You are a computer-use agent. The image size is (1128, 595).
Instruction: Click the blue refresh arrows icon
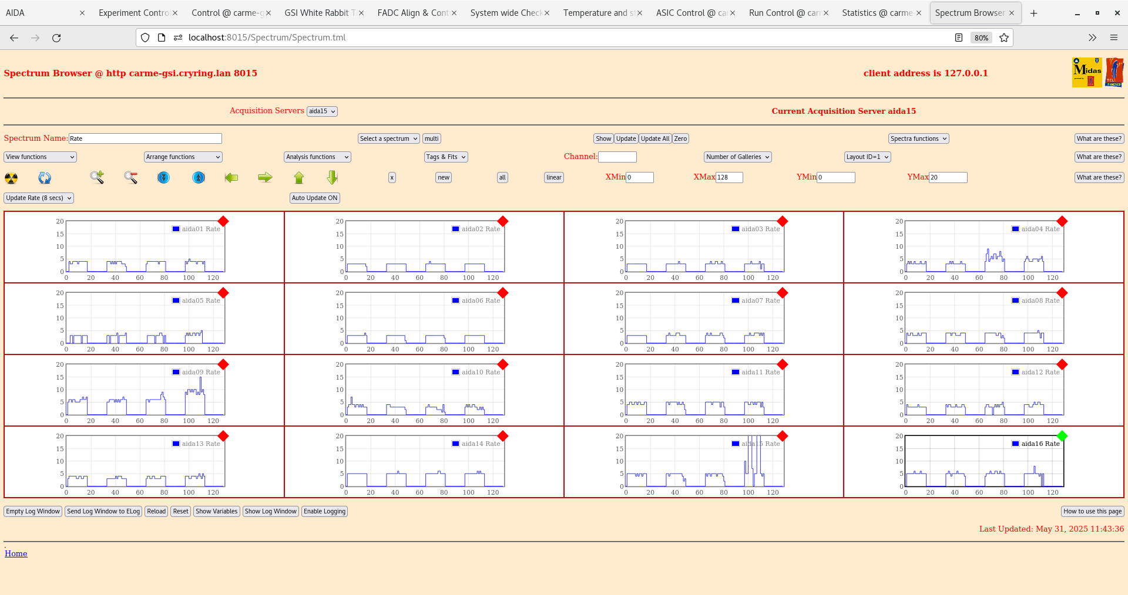45,178
